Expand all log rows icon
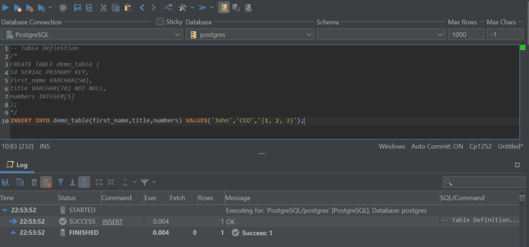Image resolution: width=529 pixels, height=247 pixels. pos(99,183)
